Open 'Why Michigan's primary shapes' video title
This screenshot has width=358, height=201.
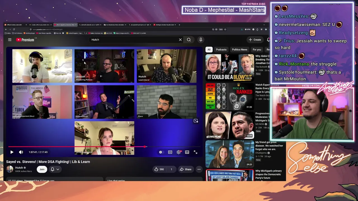(268, 174)
